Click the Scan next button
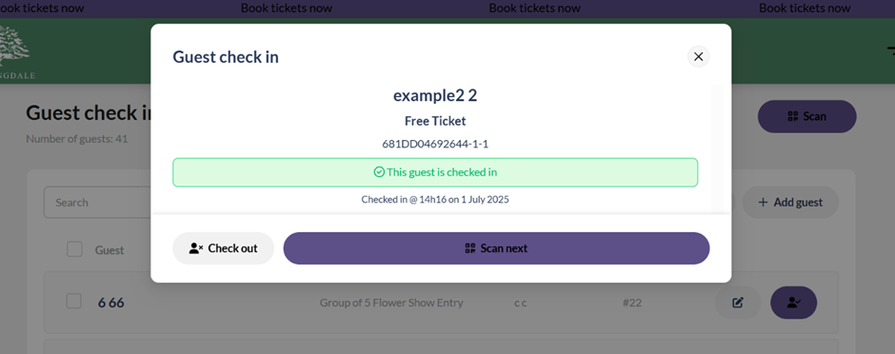Image resolution: width=895 pixels, height=354 pixels. [496, 248]
